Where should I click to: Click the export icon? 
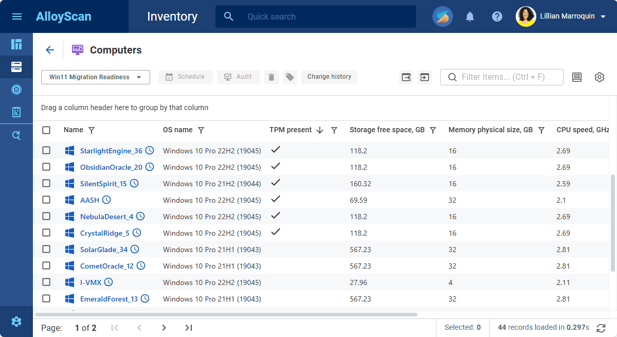[406, 77]
